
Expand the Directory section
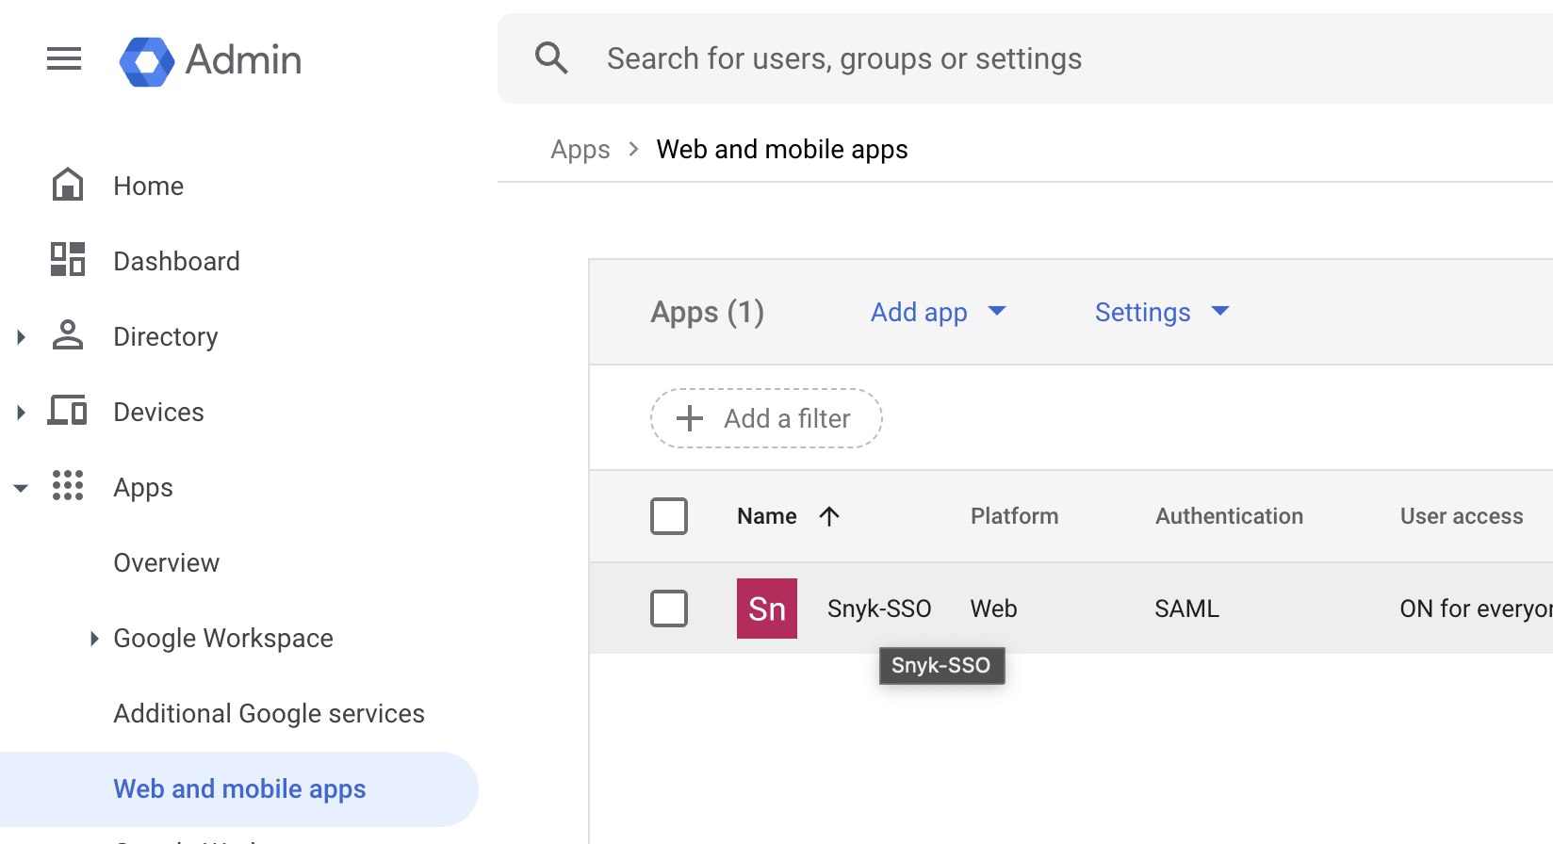[x=21, y=336]
